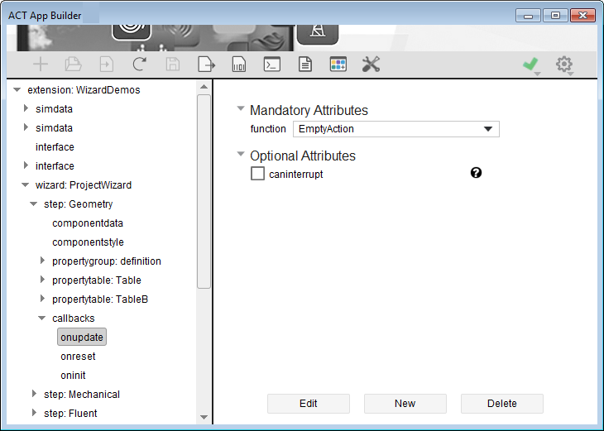This screenshot has height=431, width=604.
Task: Enable the caninterrupt checkbox
Action: point(257,174)
